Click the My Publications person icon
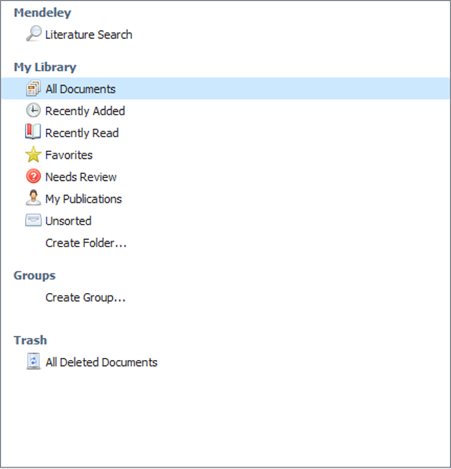This screenshot has height=469, width=451. [x=34, y=198]
